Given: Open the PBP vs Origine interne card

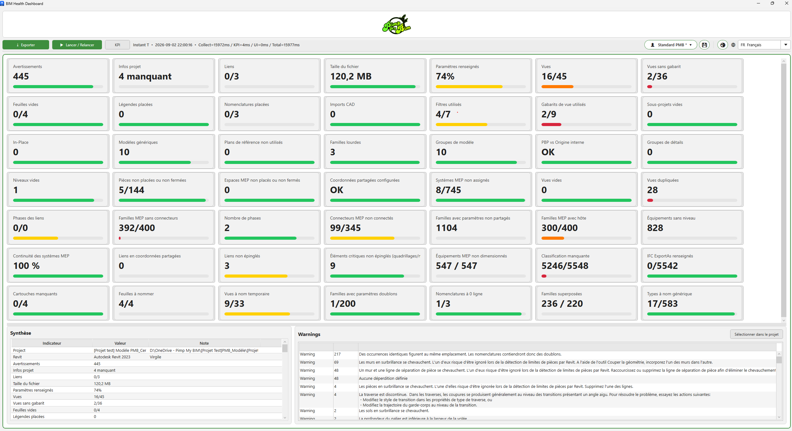Looking at the screenshot, I should 587,152.
